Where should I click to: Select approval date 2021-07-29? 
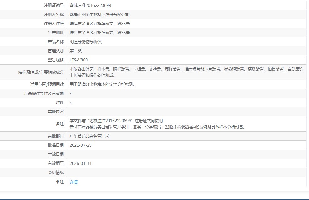80,145
